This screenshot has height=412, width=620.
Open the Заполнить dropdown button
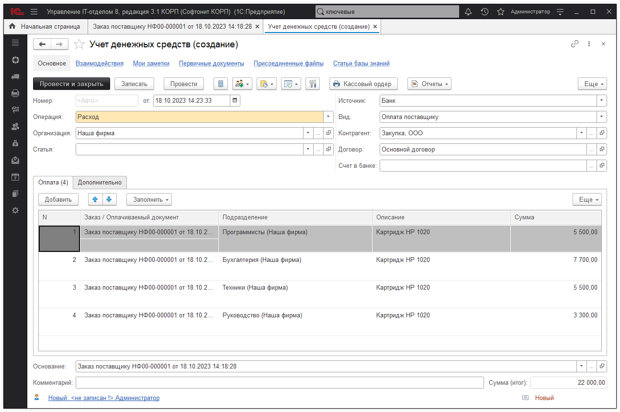pos(149,199)
